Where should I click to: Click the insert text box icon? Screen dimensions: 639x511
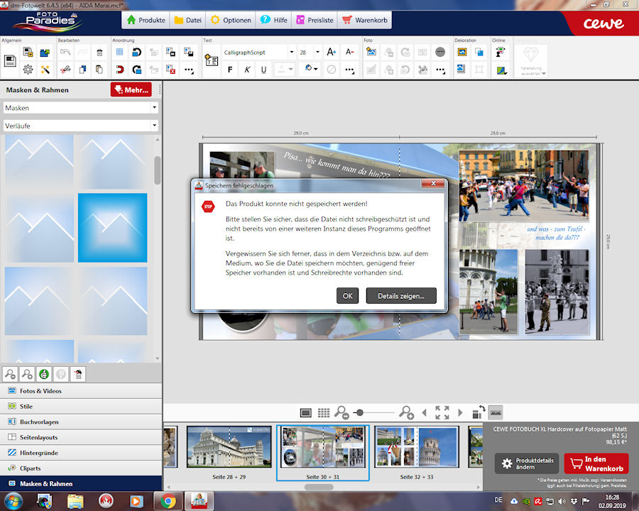coord(212,61)
